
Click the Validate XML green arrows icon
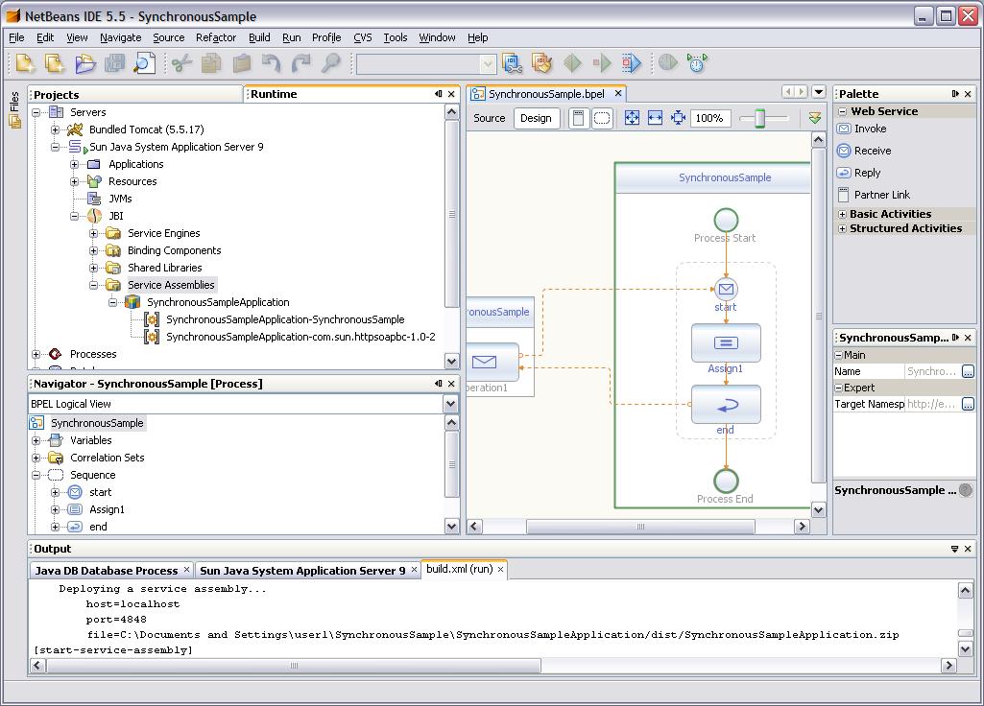815,118
